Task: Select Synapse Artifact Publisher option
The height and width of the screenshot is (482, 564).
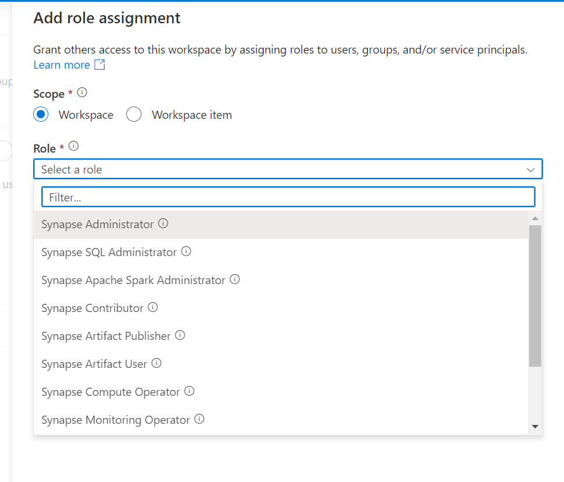Action: point(281,336)
